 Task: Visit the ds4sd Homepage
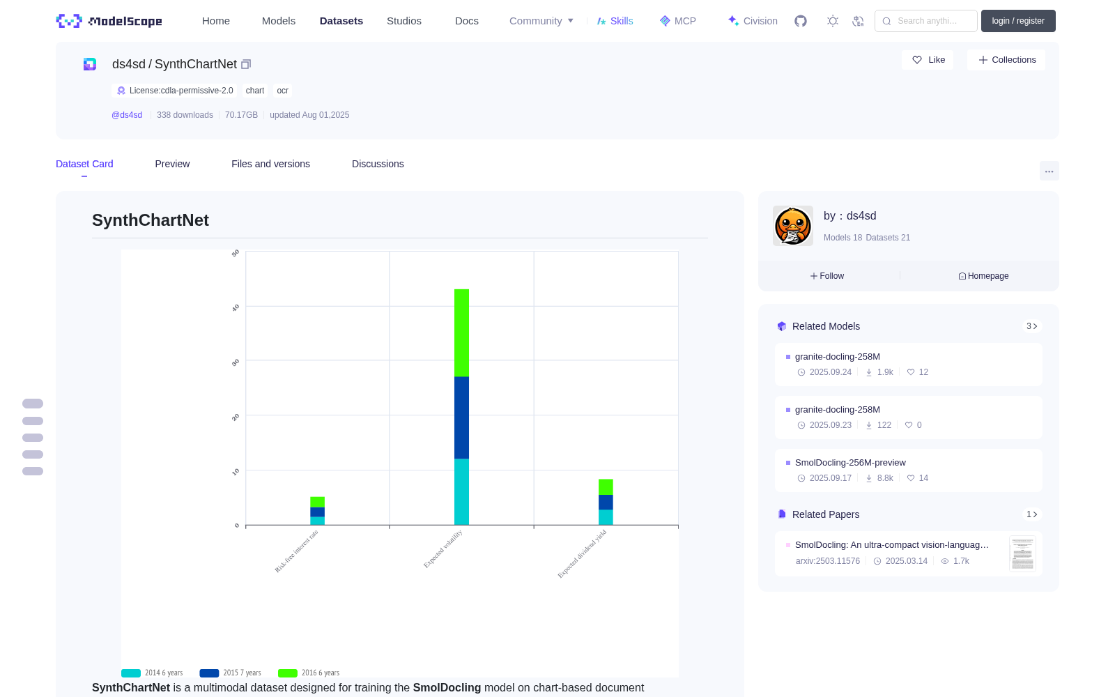click(983, 276)
